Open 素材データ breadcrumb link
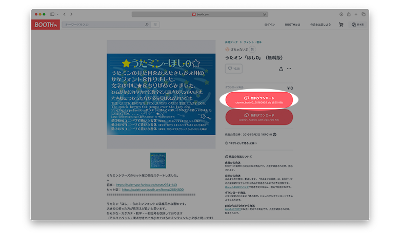This screenshot has width=400, height=233. [x=231, y=43]
